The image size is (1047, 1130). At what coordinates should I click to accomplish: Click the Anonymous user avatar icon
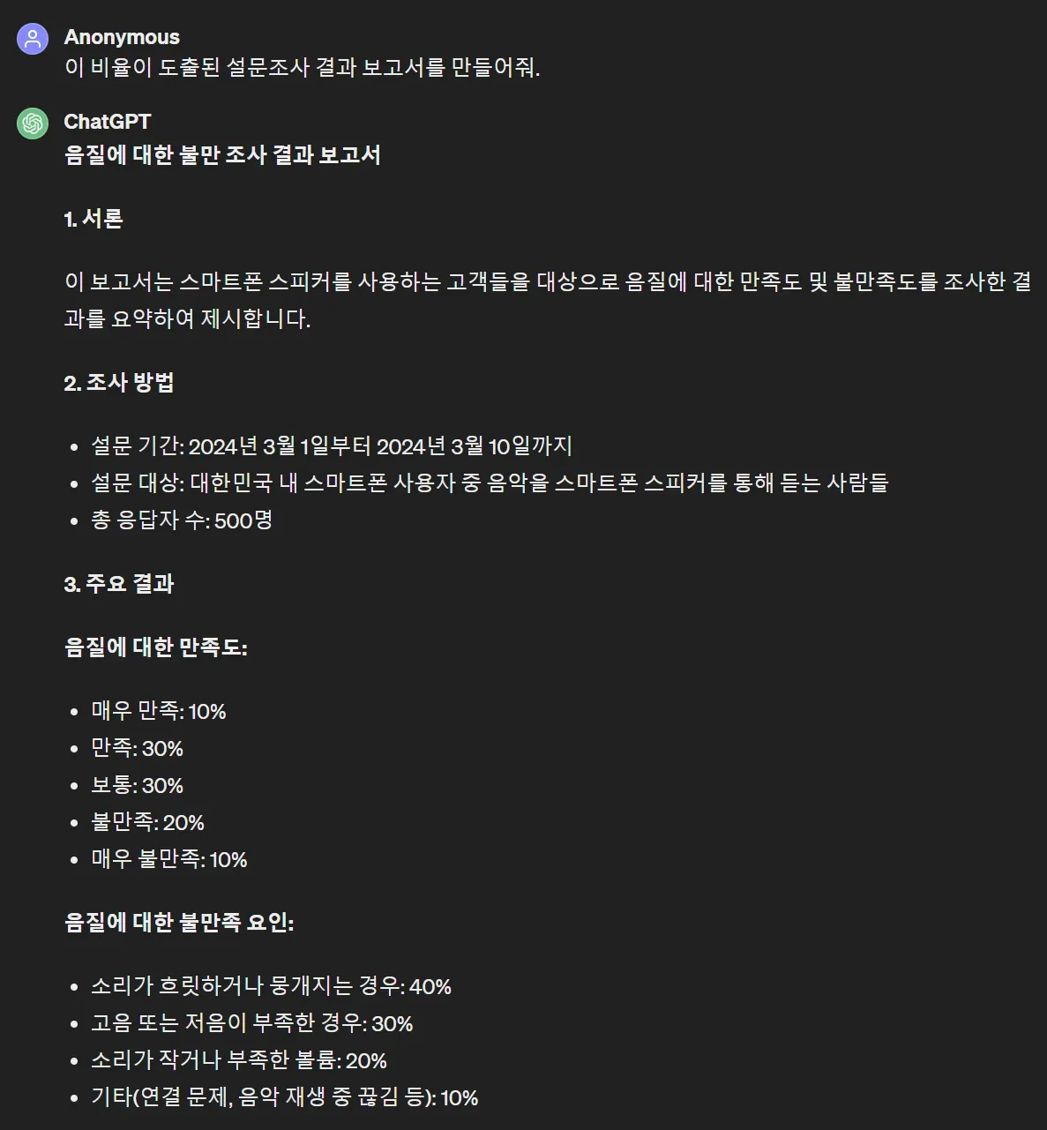33,39
